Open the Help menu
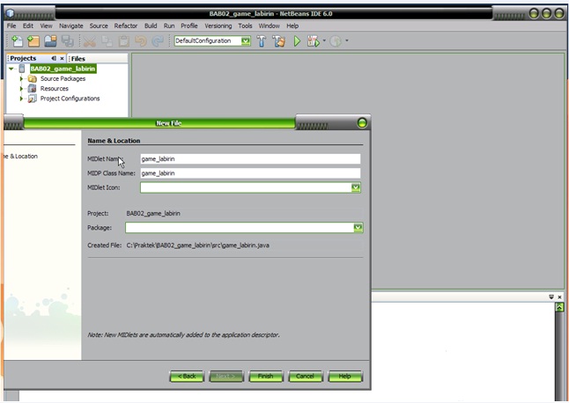The image size is (569, 403). [292, 26]
